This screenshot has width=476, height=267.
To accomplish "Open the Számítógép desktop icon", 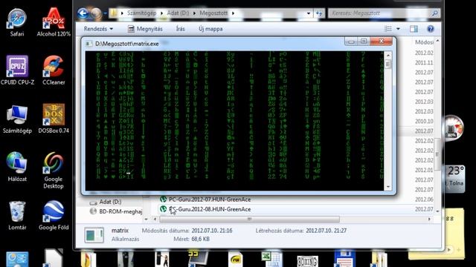I will point(17,119).
